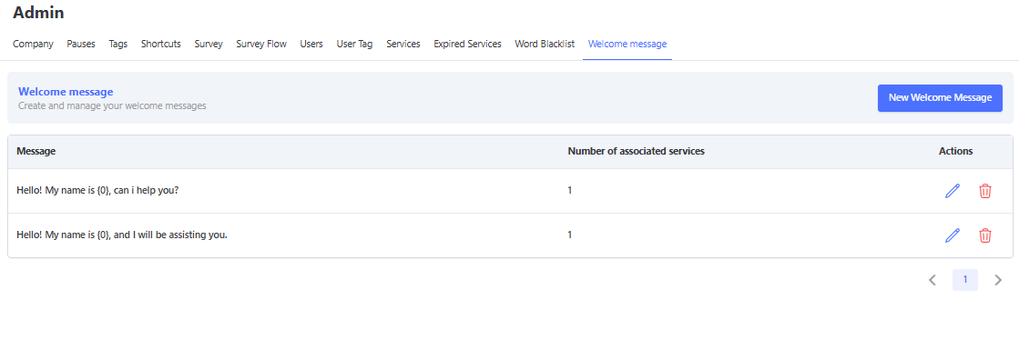Go to previous page arrow
This screenshot has width=1019, height=340.
click(932, 280)
